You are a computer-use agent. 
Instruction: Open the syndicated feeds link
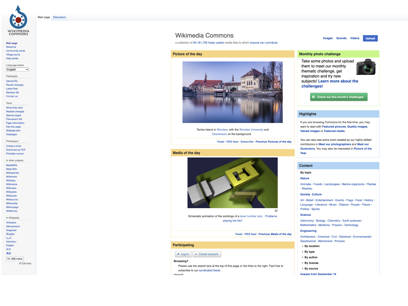tap(209, 271)
